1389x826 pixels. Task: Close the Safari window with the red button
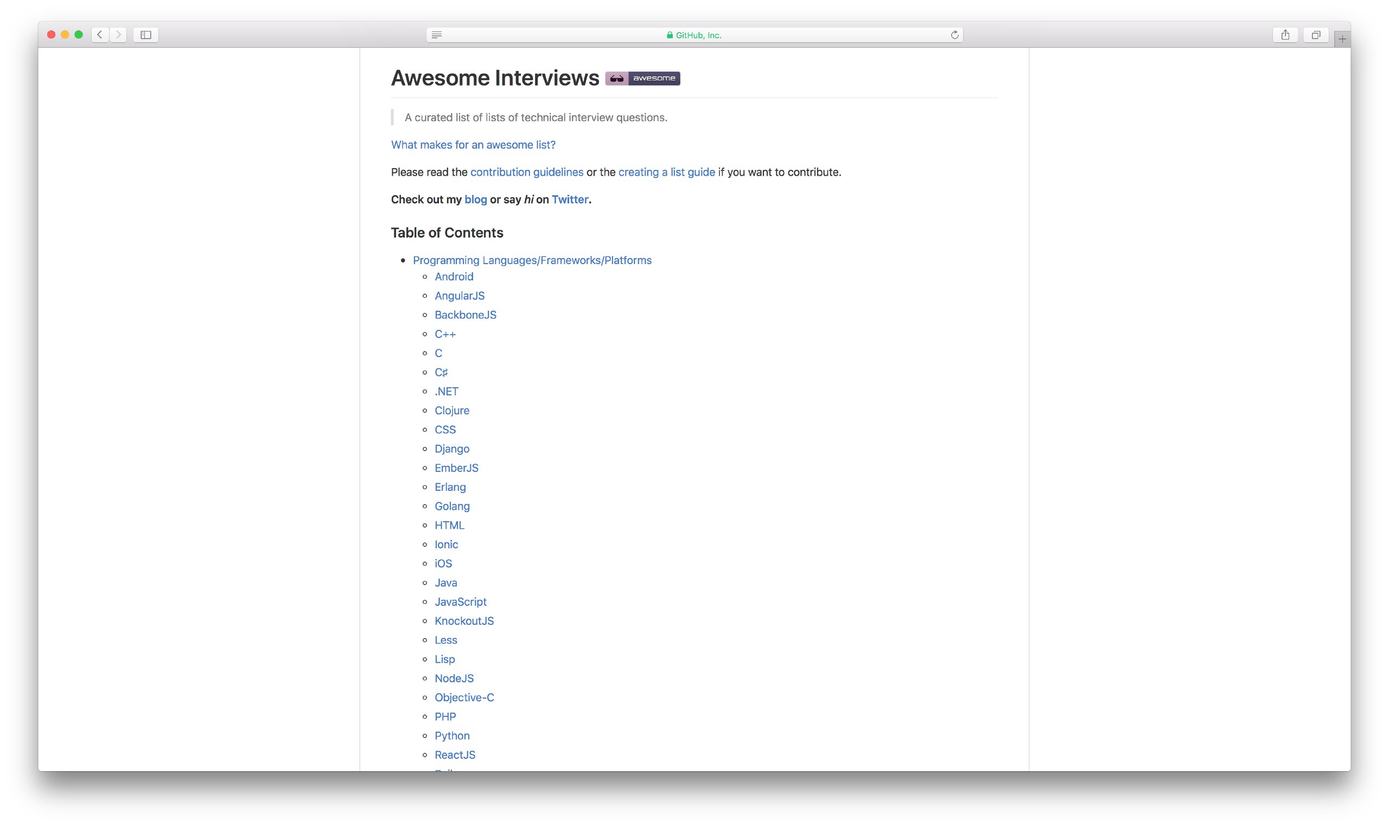(x=51, y=35)
